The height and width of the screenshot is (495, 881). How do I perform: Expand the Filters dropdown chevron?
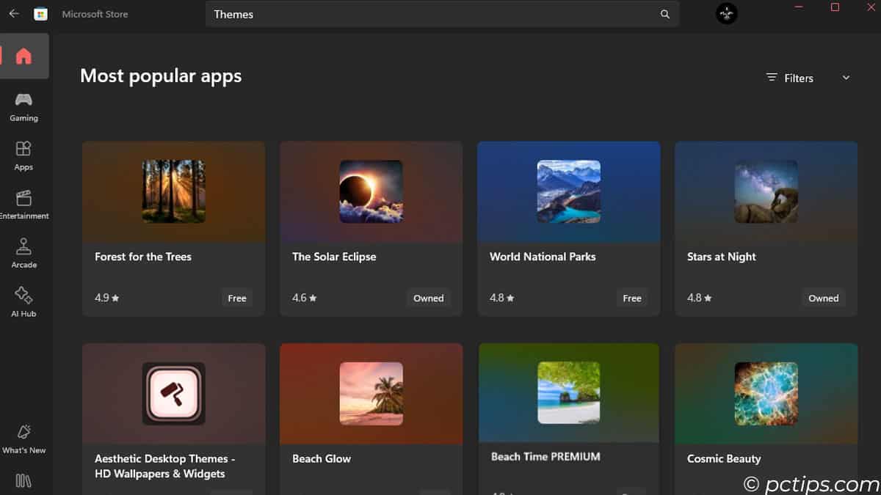tap(846, 77)
